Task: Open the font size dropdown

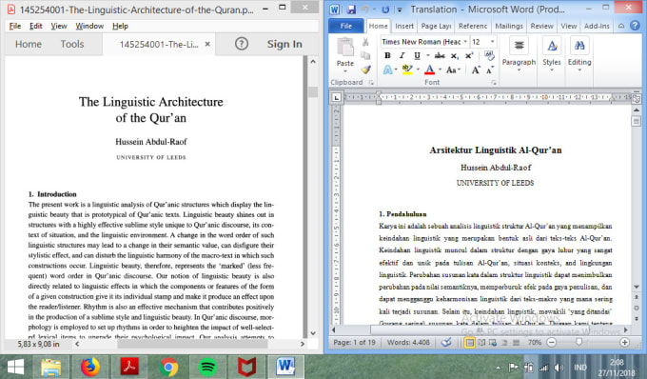Action: pos(492,42)
